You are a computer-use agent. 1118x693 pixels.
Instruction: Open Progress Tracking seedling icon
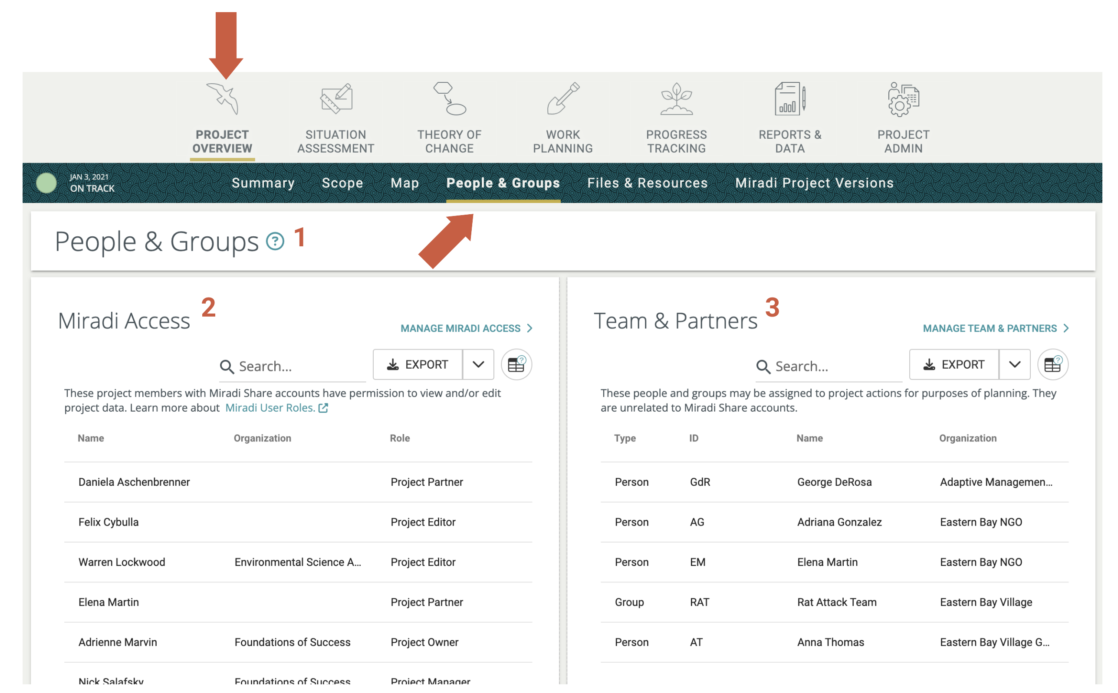click(676, 98)
